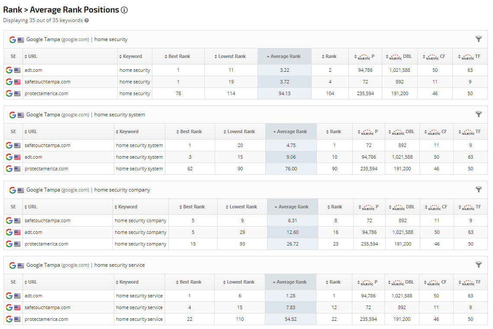
Task: Click filter icon in home security company table
Action: tap(478, 189)
